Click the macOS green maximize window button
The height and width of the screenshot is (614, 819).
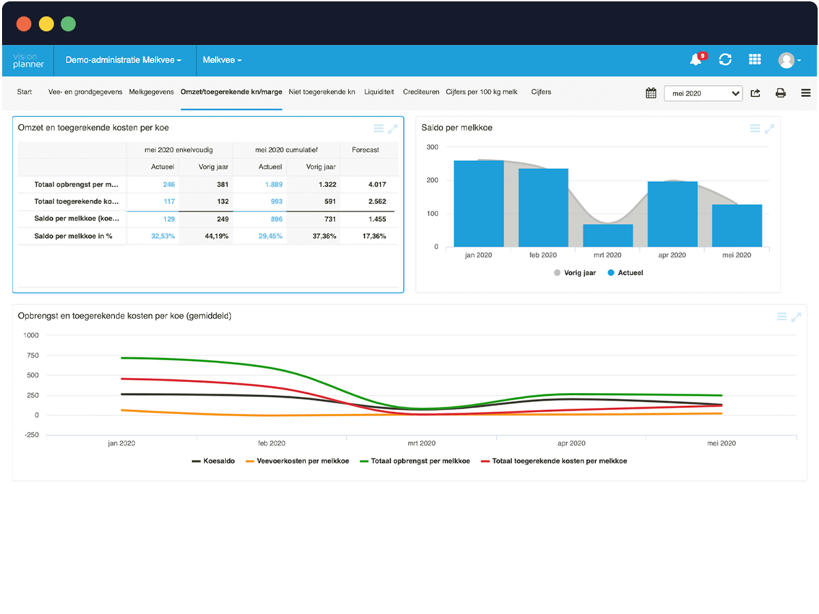tap(68, 24)
